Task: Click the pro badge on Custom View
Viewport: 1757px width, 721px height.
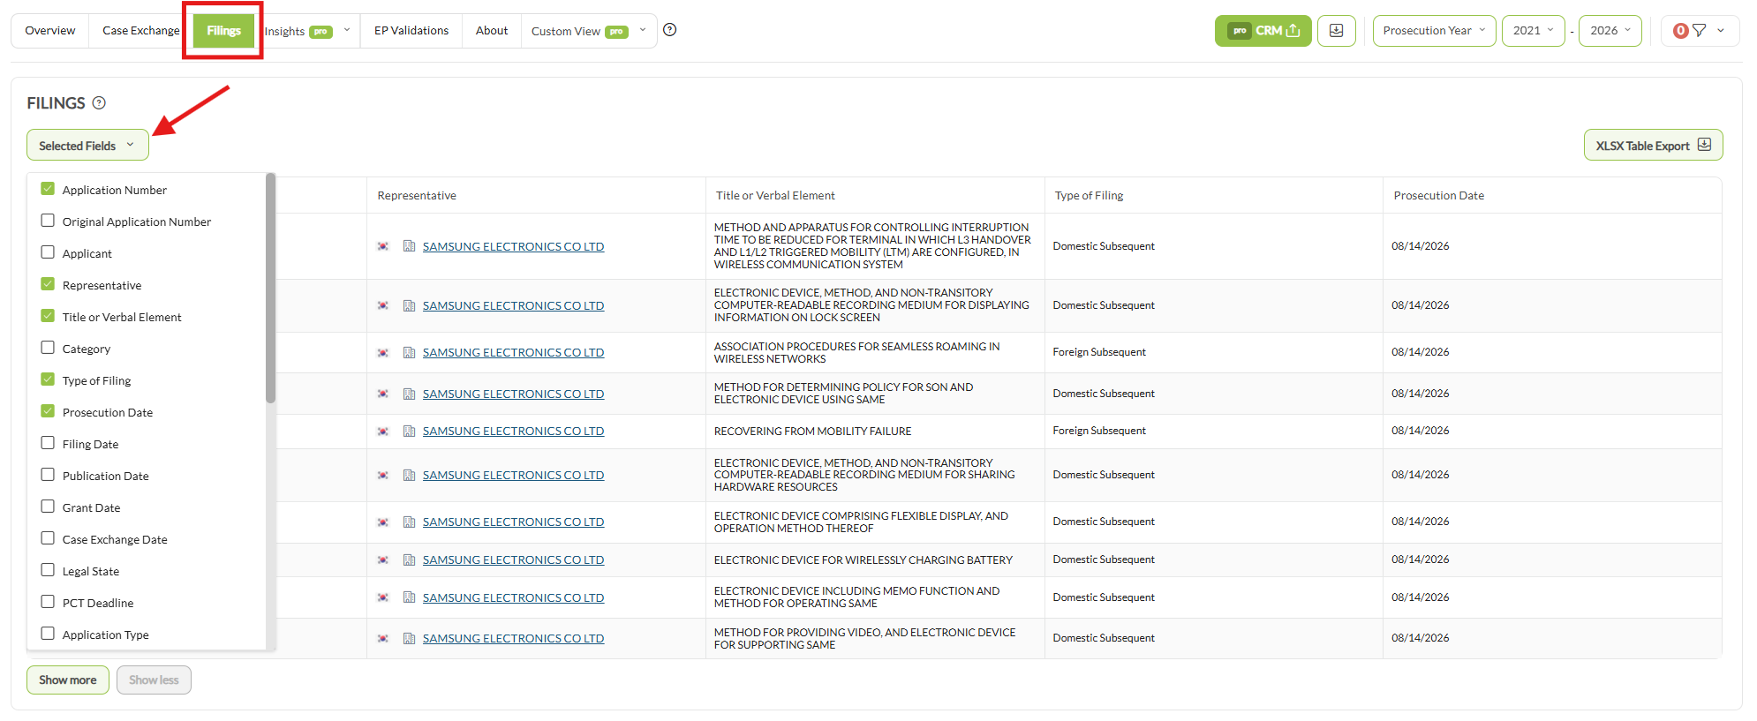Action: [616, 32]
